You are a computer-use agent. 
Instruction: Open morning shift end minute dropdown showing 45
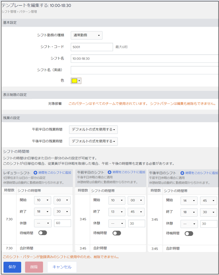136,212
